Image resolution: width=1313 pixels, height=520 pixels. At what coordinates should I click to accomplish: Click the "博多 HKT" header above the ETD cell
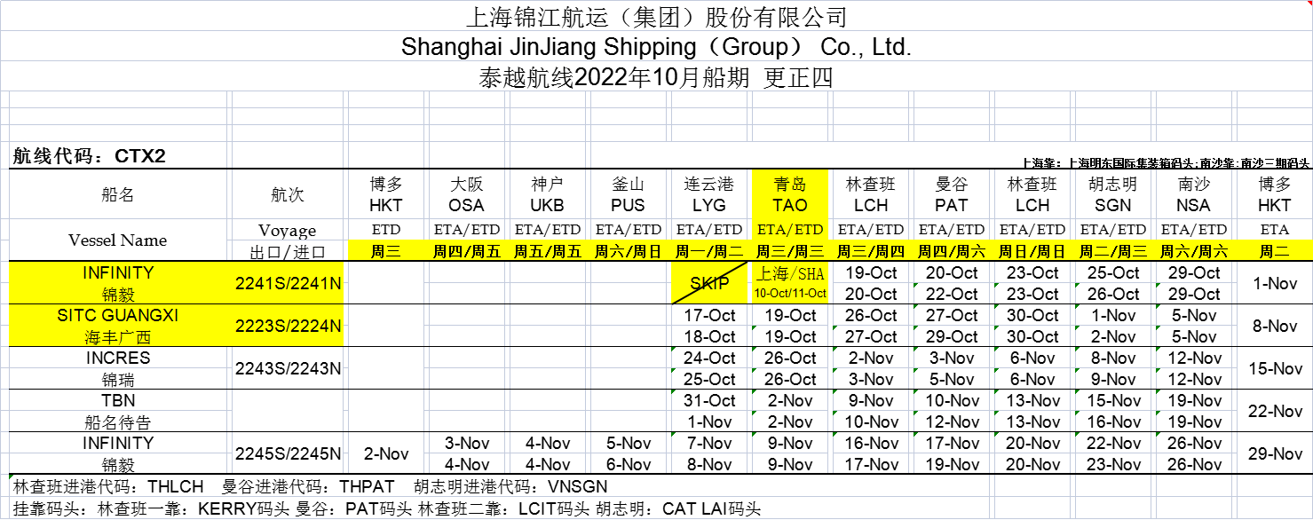click(x=386, y=194)
